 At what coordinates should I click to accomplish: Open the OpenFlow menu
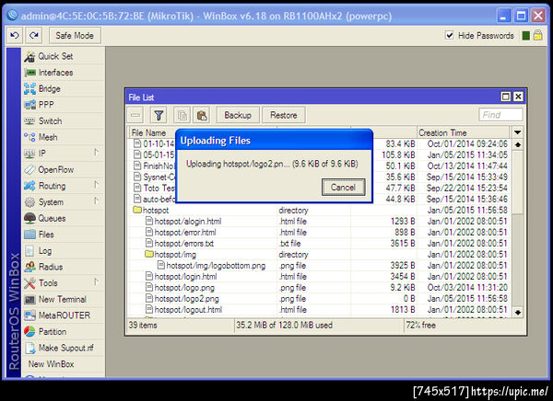point(64,170)
